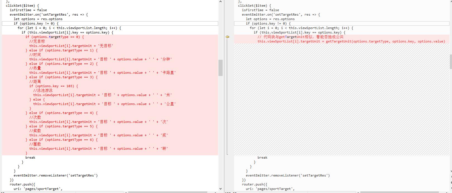
Task: Click the 'else if (options.targetType == 3)' line
Action: pyautogui.click(x=61, y=77)
